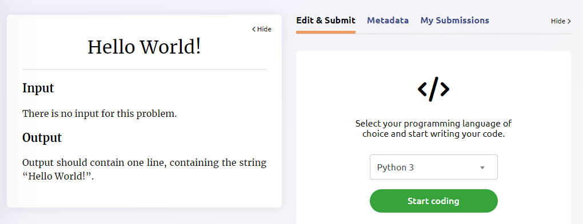Image resolution: width=583 pixels, height=224 pixels.
Task: Switch to the Edit & Submit tab
Action: (x=326, y=21)
